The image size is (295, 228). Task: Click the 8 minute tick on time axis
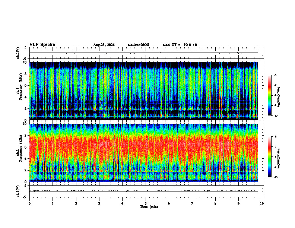tap(215, 203)
